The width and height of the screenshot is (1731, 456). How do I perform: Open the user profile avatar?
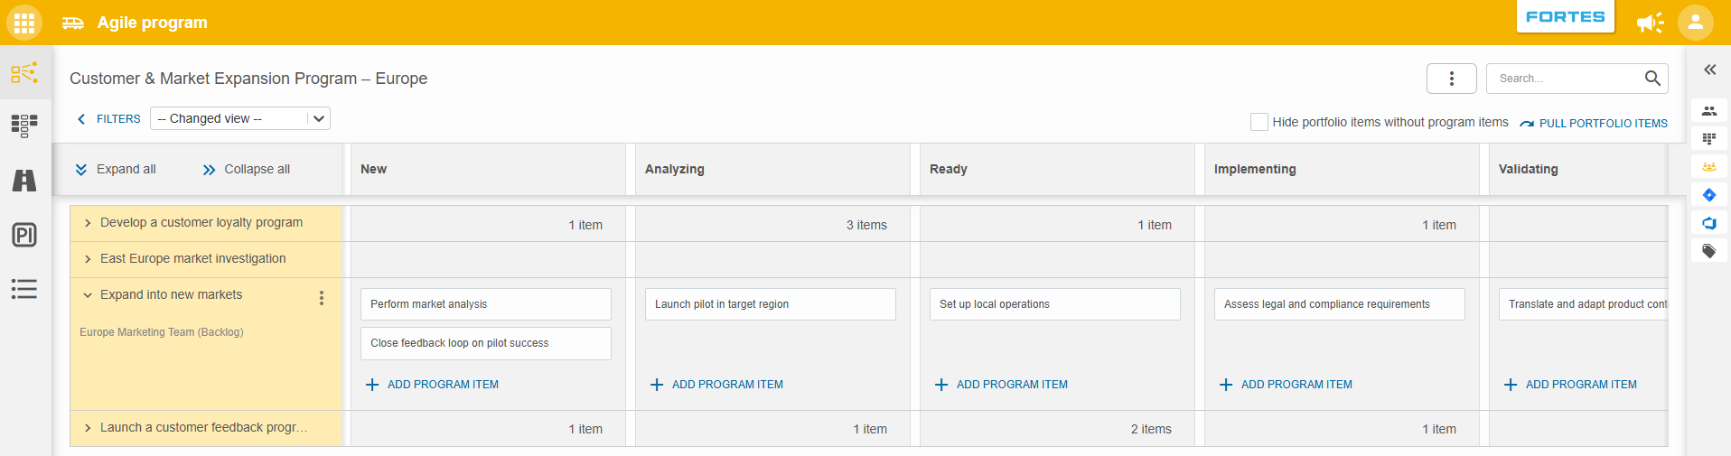pos(1696,23)
